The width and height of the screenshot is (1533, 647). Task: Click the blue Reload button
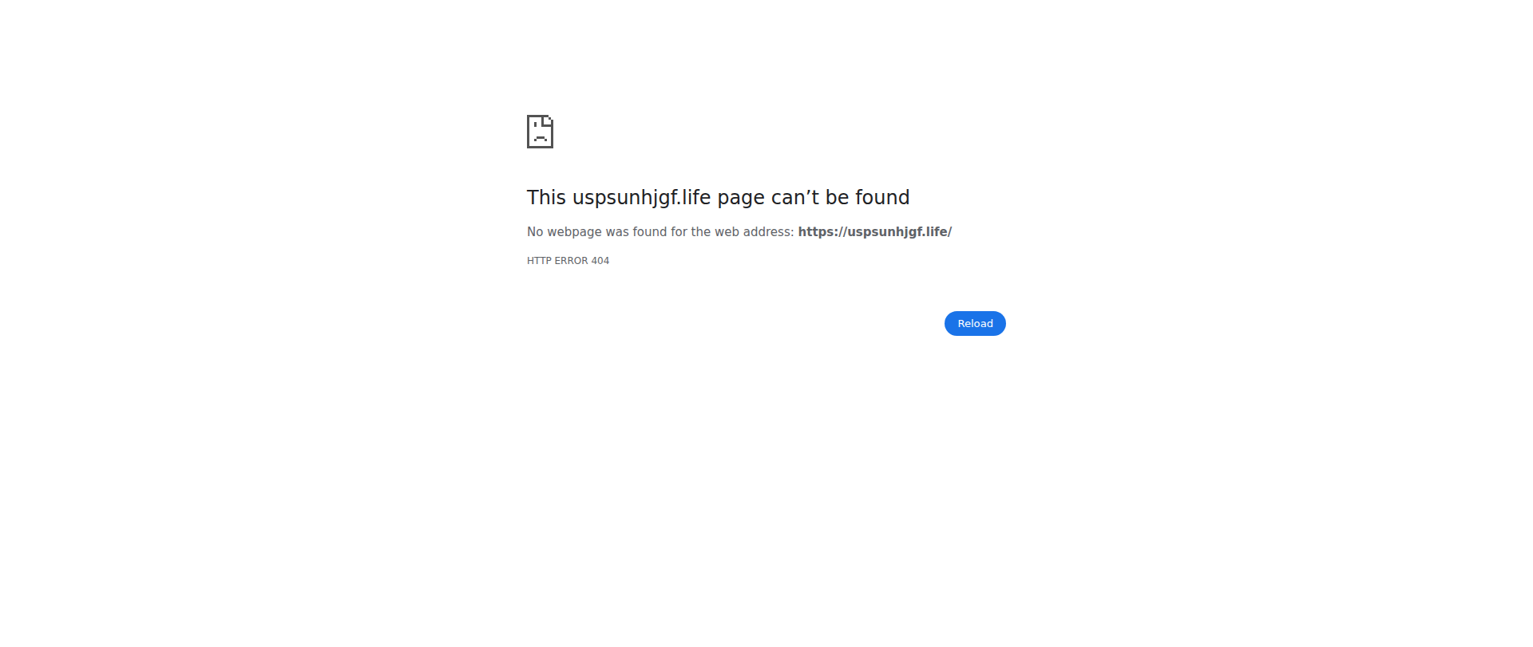(975, 323)
